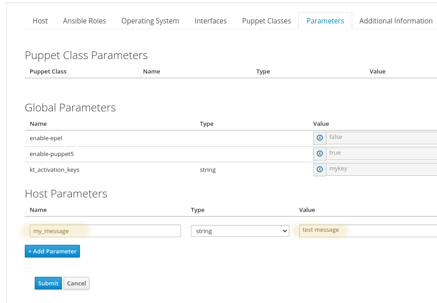
Task: Go to the Operating System tab
Action: tap(150, 21)
